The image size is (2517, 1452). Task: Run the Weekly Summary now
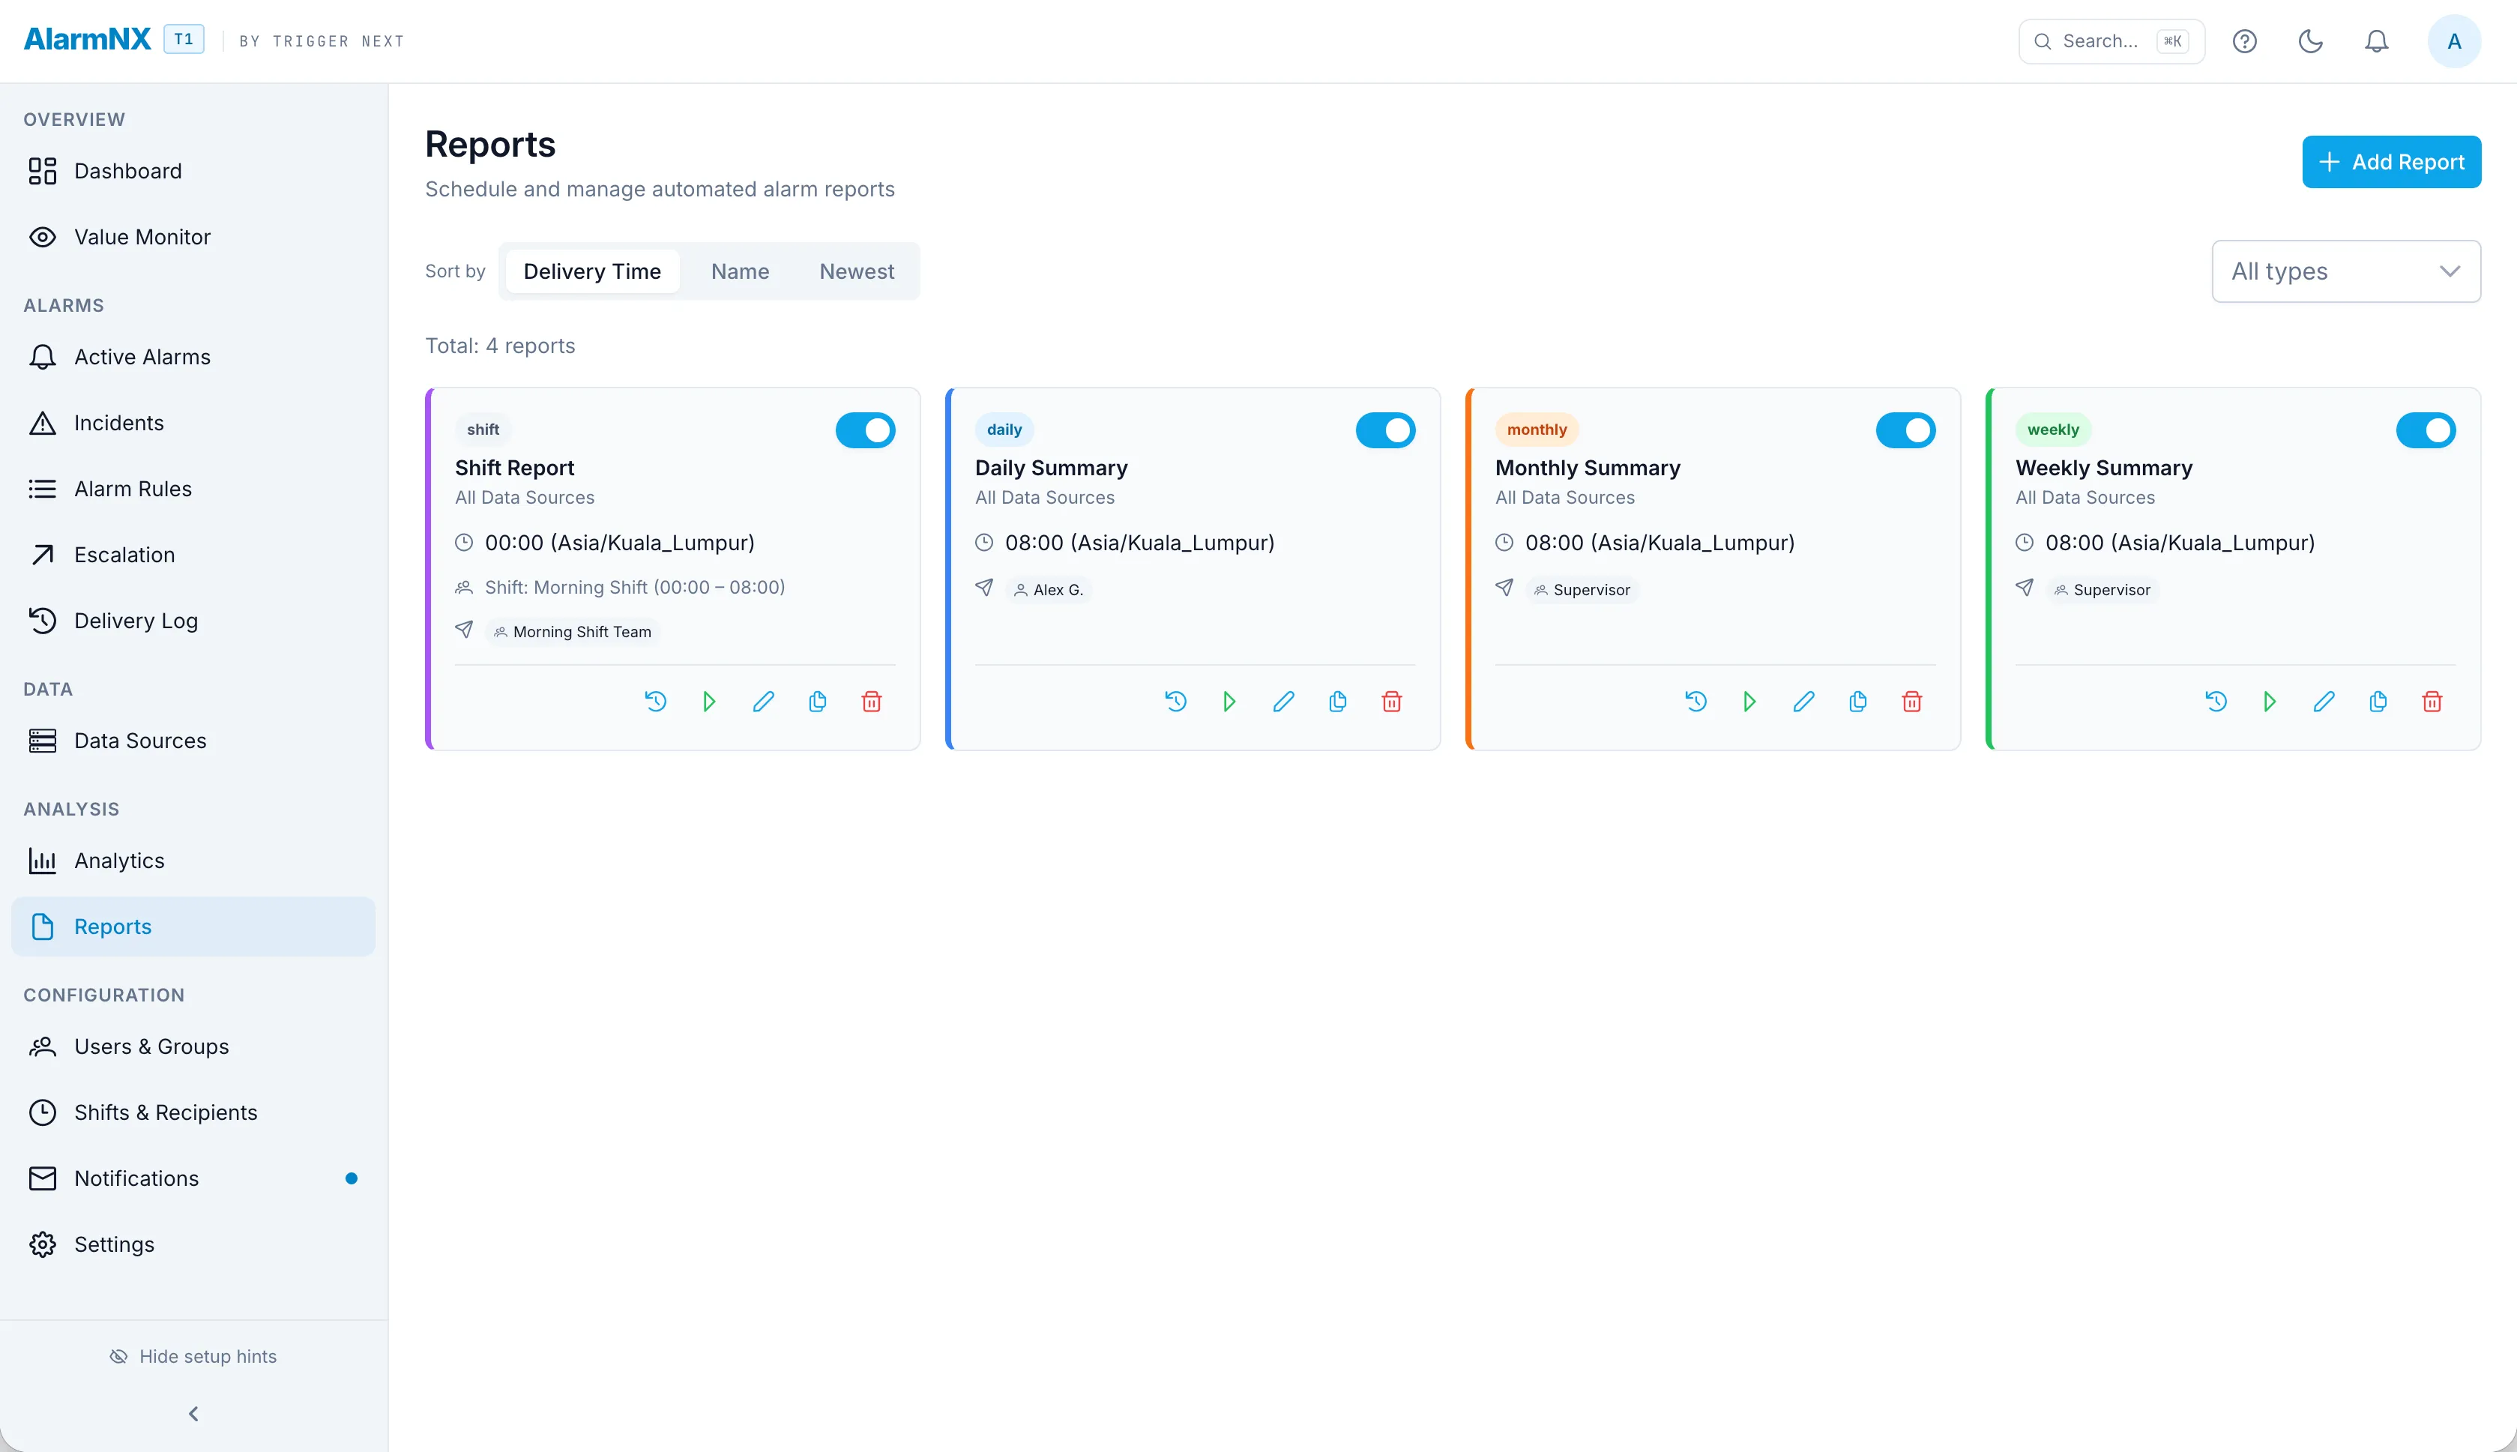pyautogui.click(x=2270, y=702)
